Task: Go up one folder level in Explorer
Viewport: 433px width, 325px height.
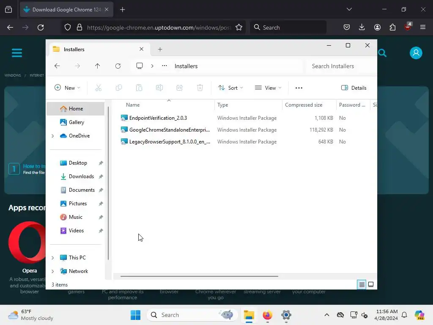Action: (x=98, y=66)
